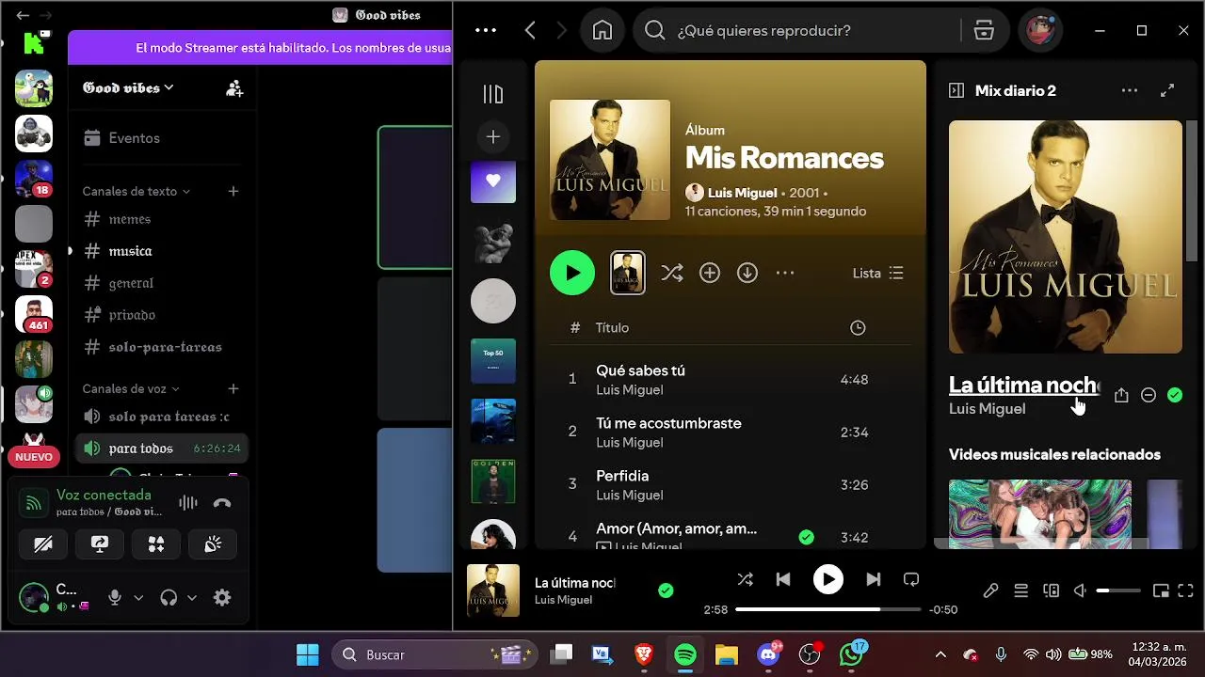This screenshot has height=677, width=1205.
Task: Mute Discord microphone
Action: tap(115, 597)
